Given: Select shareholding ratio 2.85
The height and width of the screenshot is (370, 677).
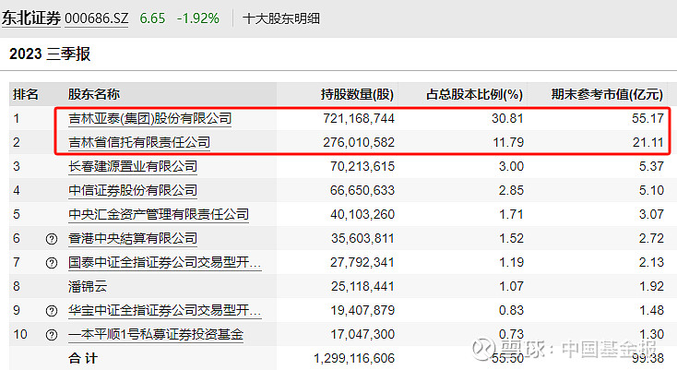Looking at the screenshot, I should pyautogui.click(x=511, y=190).
